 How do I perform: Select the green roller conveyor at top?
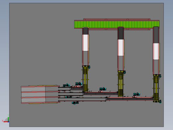[117, 24]
